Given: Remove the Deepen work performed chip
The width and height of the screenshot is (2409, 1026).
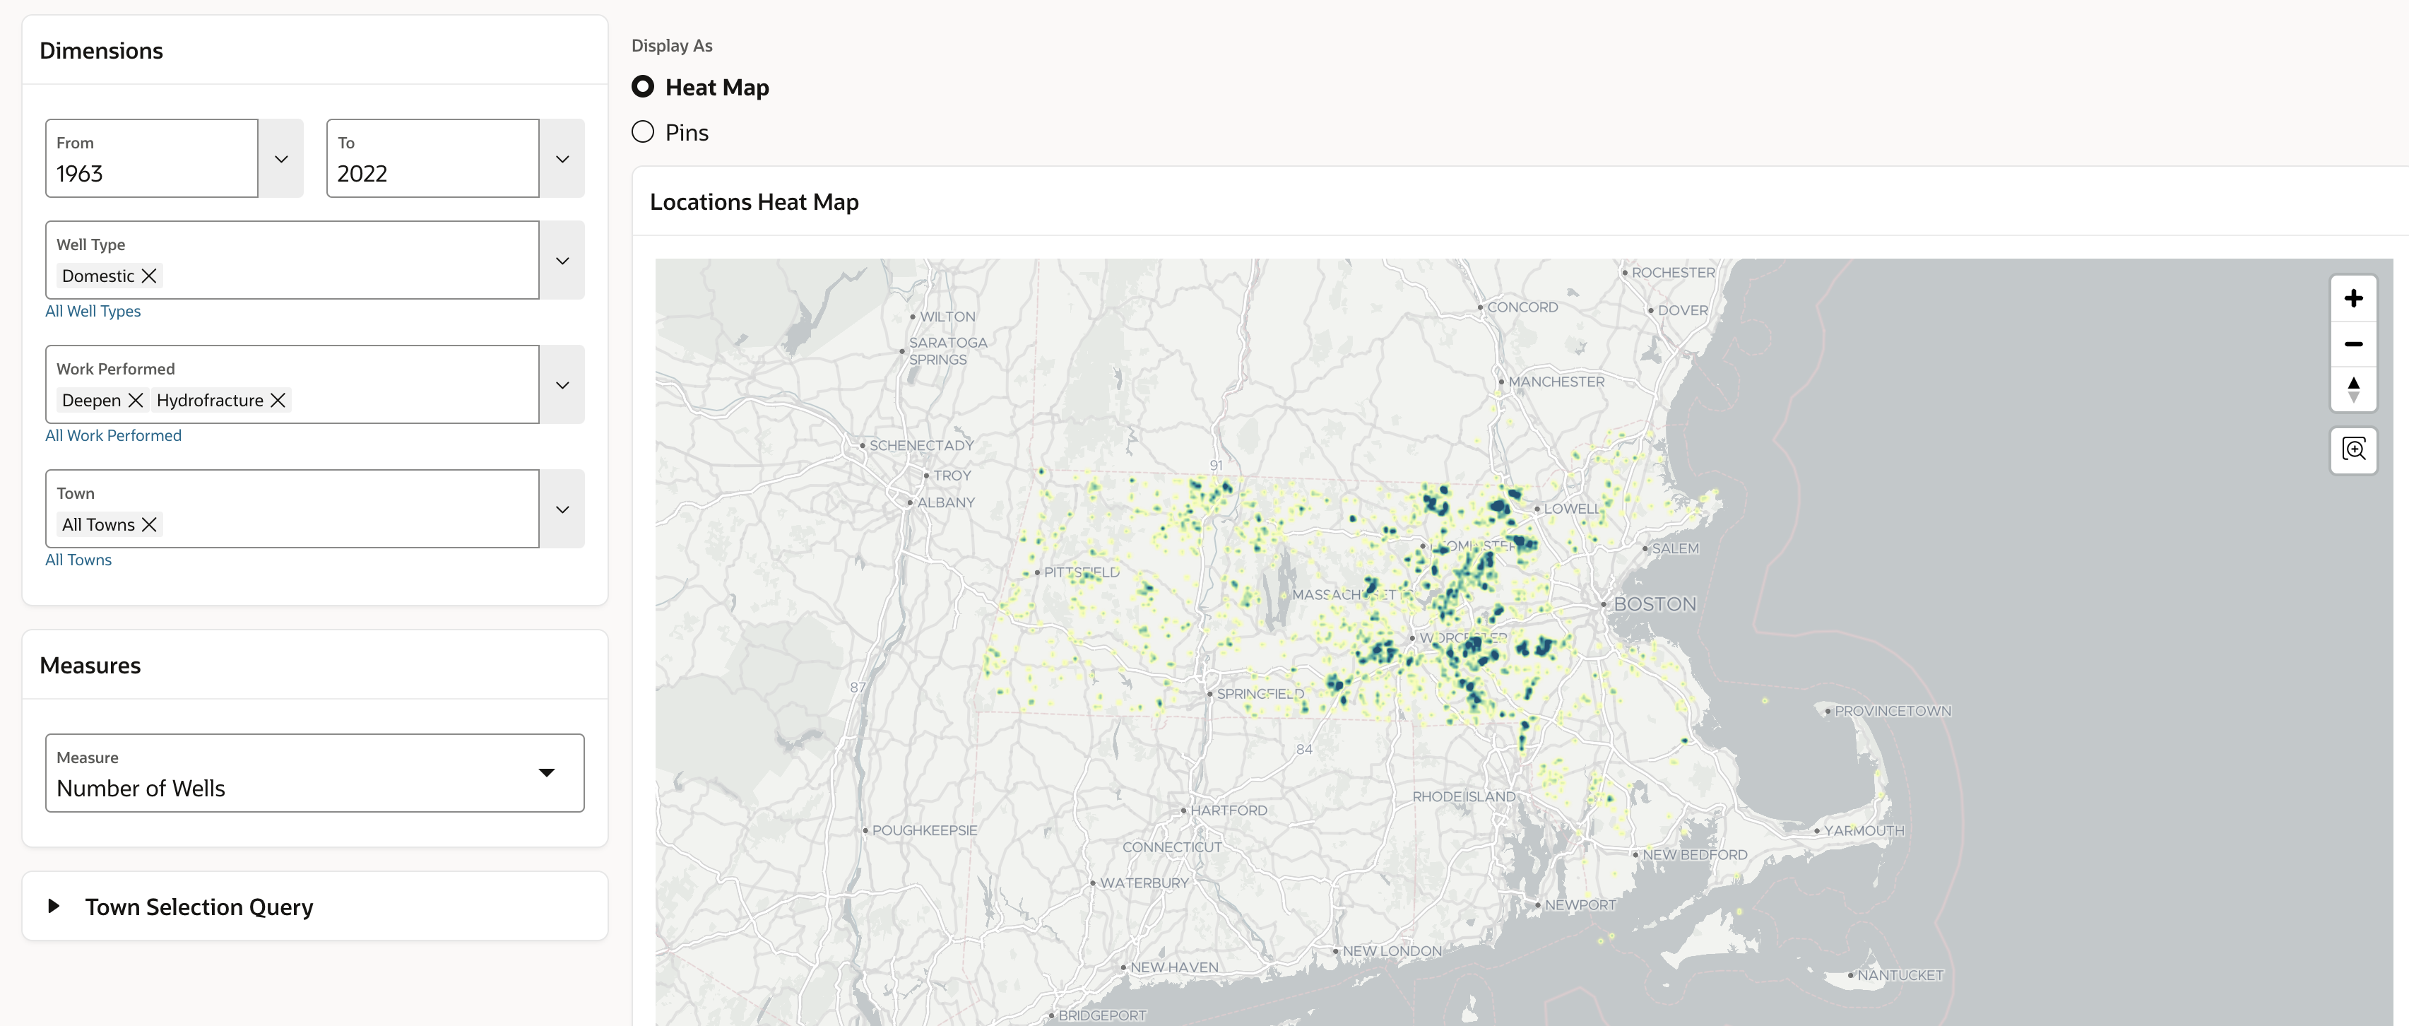Looking at the screenshot, I should pos(136,401).
